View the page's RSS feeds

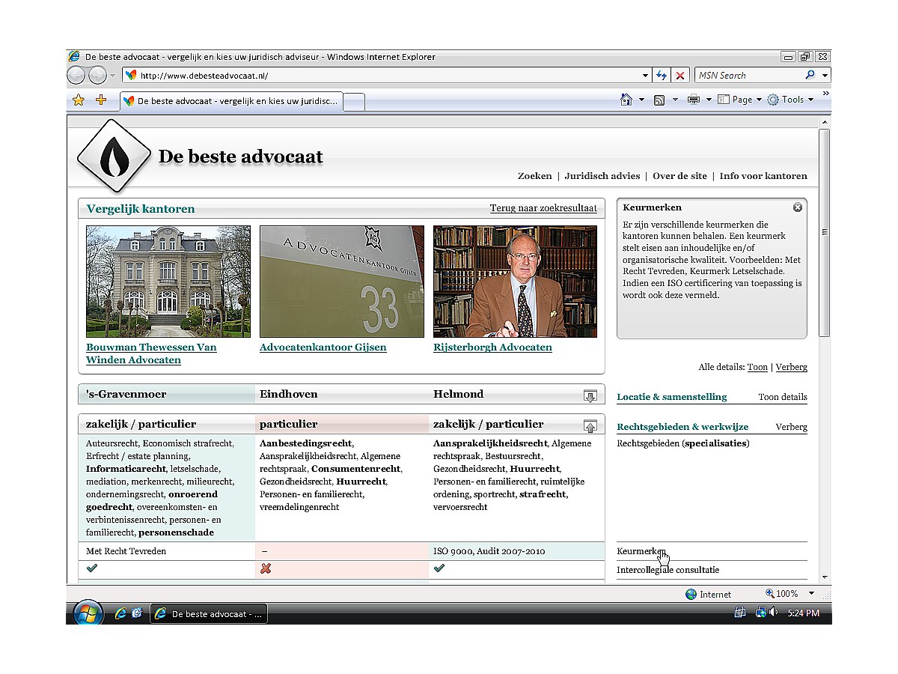tap(657, 99)
